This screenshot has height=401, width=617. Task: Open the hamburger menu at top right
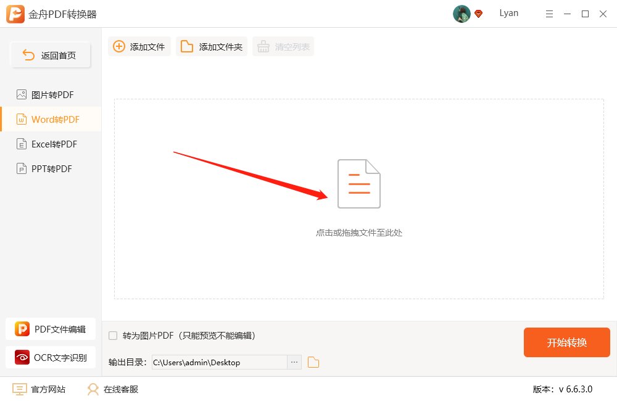[x=549, y=14]
